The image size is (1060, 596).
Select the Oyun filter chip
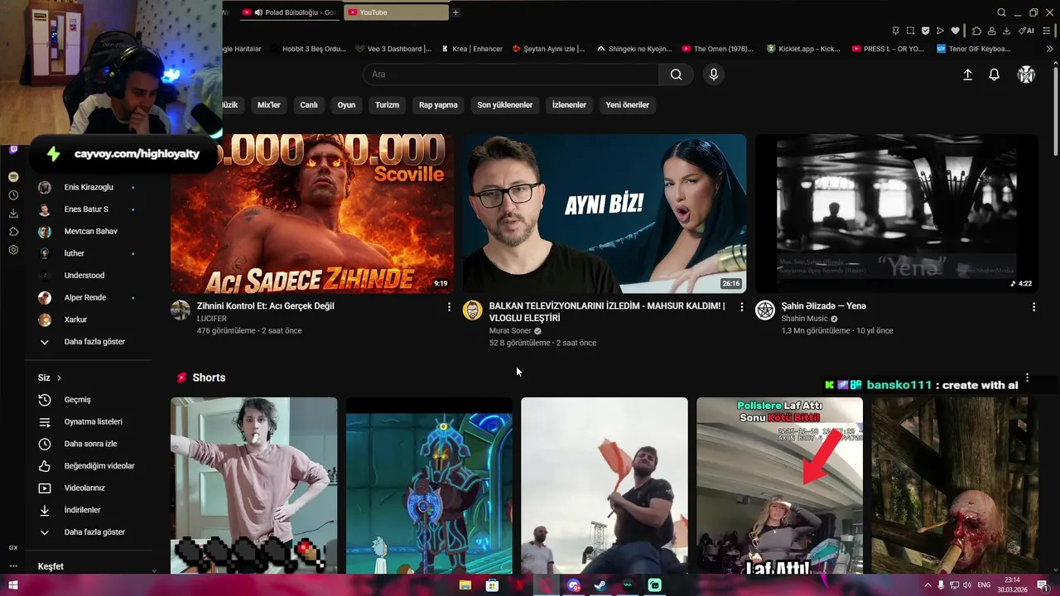(346, 105)
